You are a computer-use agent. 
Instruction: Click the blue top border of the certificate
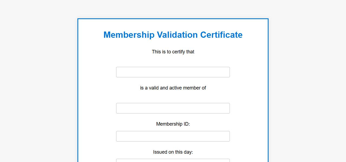coord(173,19)
